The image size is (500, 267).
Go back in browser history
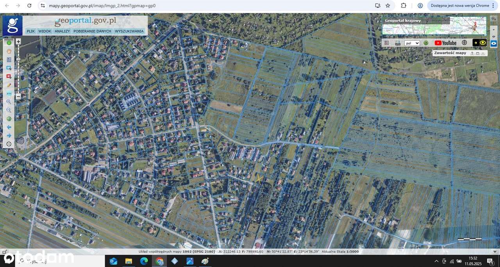point(7,5)
